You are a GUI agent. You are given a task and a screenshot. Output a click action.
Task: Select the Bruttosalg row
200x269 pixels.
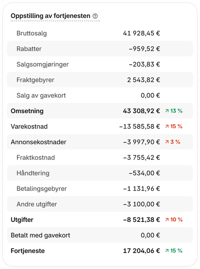click(x=100, y=33)
